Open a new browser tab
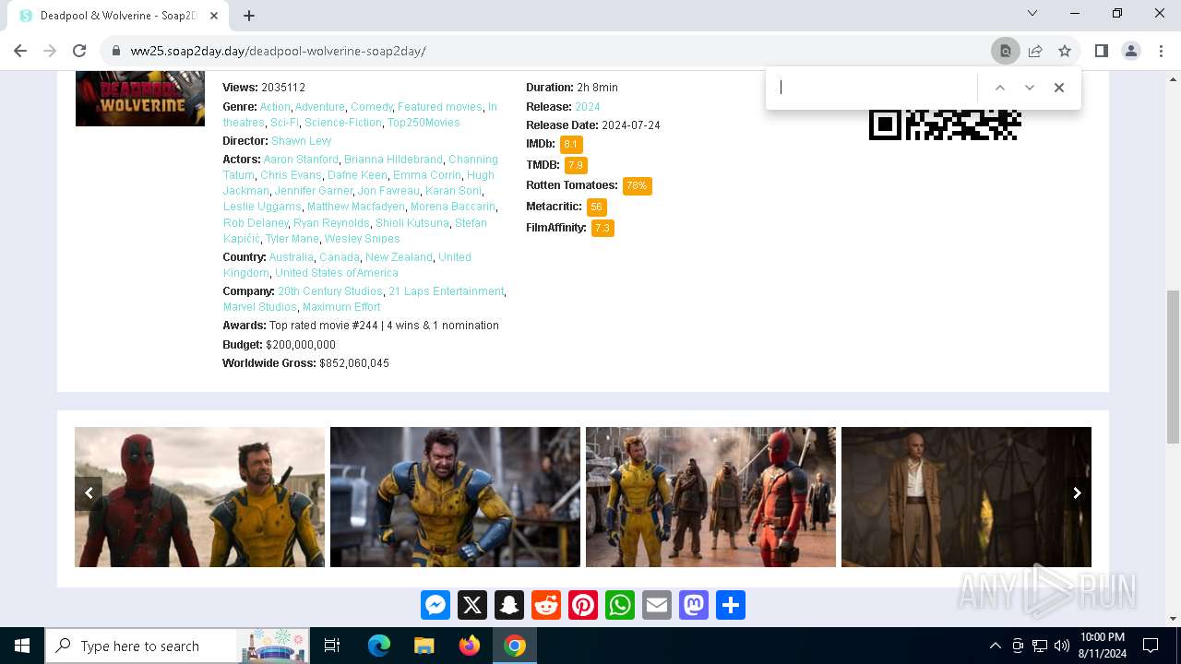Viewport: 1181px width, 664px height. (249, 15)
